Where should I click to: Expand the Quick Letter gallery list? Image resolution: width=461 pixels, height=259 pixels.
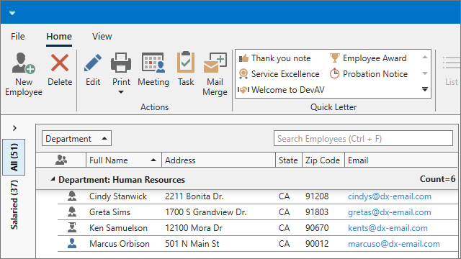(x=425, y=89)
